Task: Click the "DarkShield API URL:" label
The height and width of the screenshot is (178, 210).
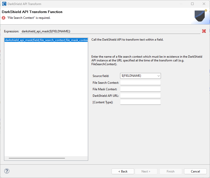Action: [106, 96]
